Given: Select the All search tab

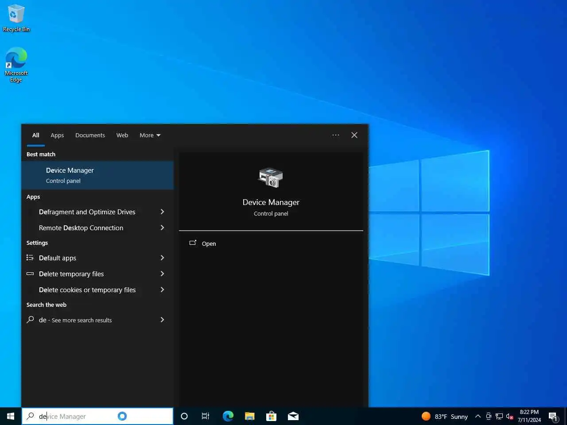Looking at the screenshot, I should (35, 135).
